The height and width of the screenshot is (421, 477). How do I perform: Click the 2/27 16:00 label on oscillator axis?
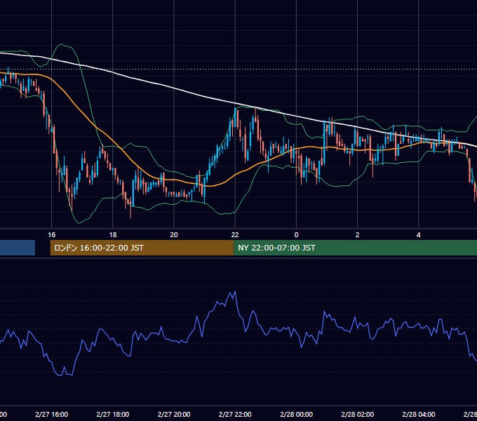(x=52, y=414)
